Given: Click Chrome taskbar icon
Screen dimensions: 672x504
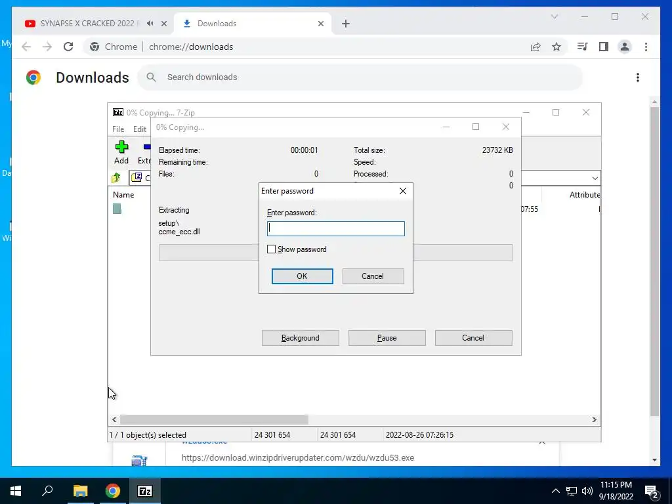Looking at the screenshot, I should pos(113,491).
